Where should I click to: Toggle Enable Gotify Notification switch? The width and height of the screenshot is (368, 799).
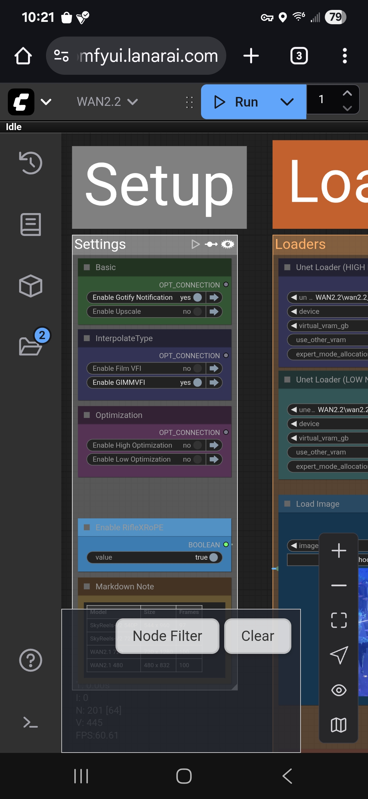(198, 297)
